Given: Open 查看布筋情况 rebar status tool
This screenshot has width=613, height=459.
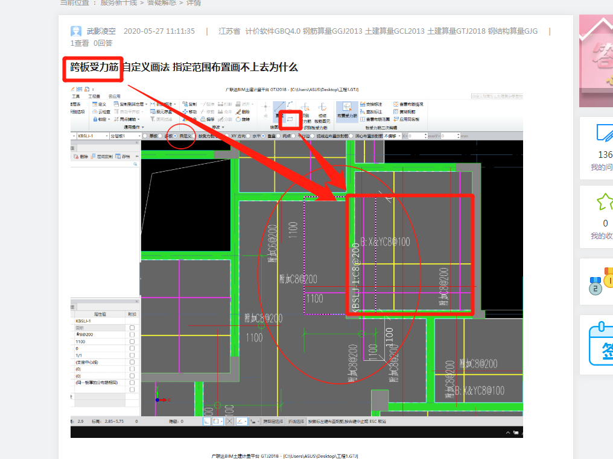Looking at the screenshot, I should point(408,104).
